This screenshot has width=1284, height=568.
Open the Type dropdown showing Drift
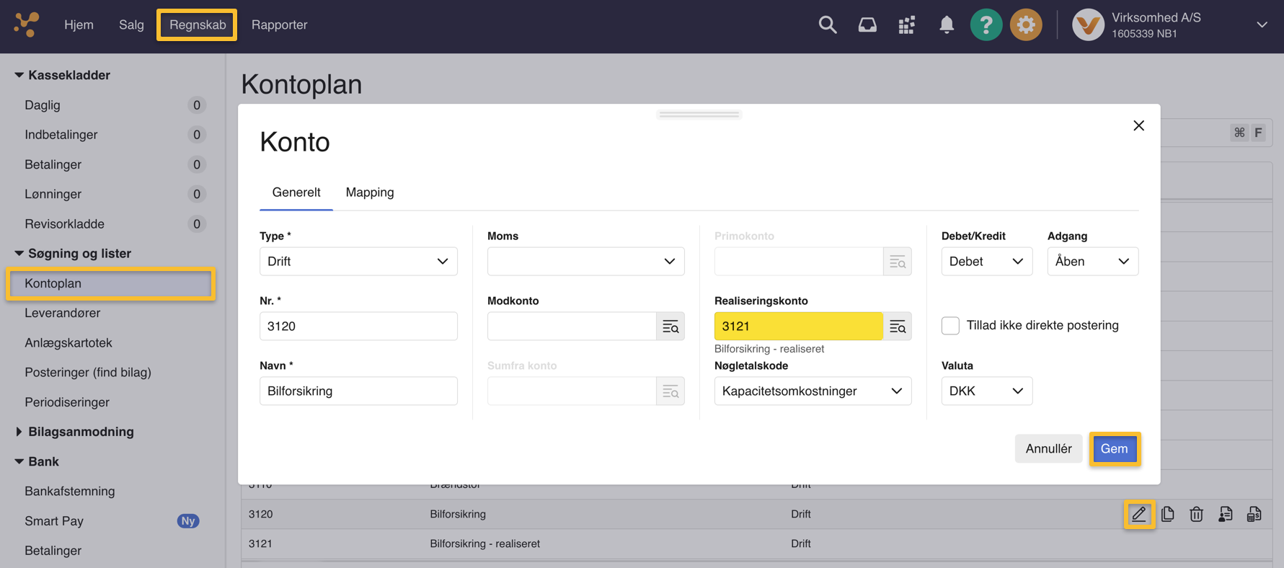pyautogui.click(x=358, y=262)
